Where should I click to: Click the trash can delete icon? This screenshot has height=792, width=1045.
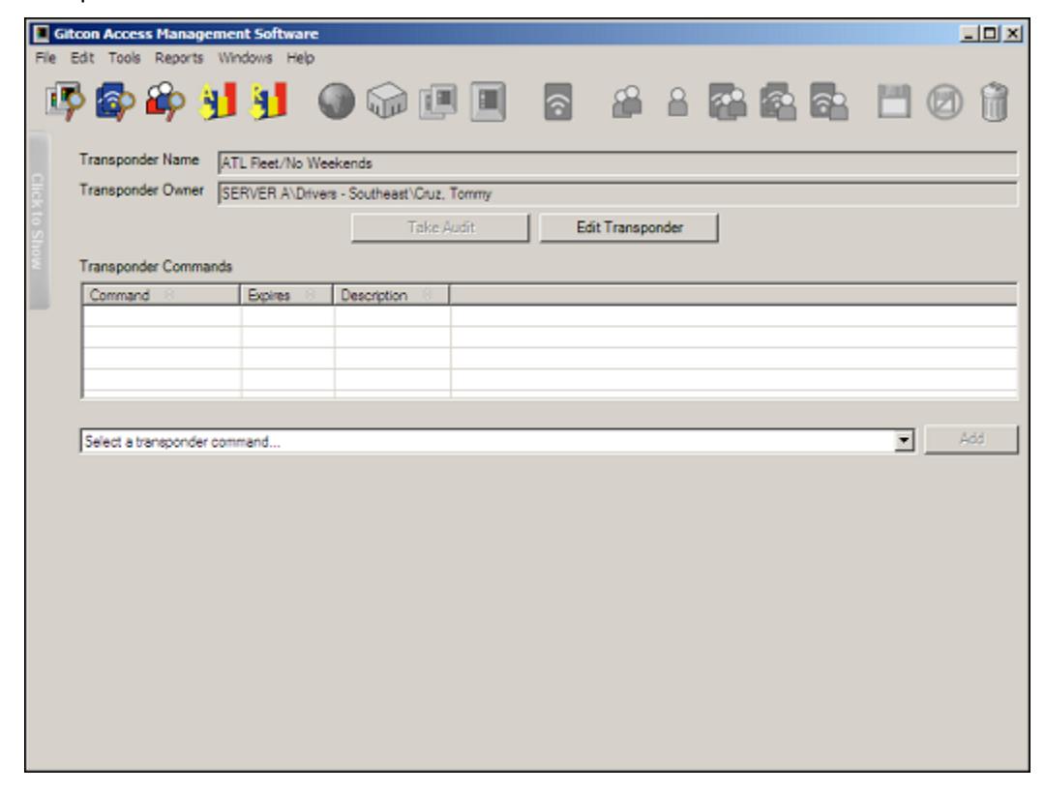pos(995,102)
